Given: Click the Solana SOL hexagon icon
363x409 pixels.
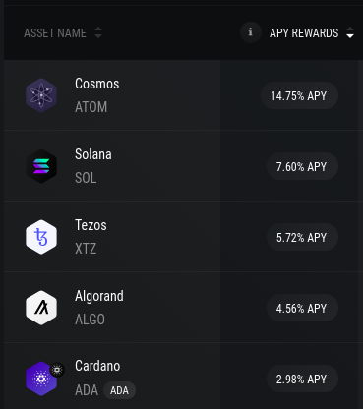Looking at the screenshot, I should (x=41, y=166).
